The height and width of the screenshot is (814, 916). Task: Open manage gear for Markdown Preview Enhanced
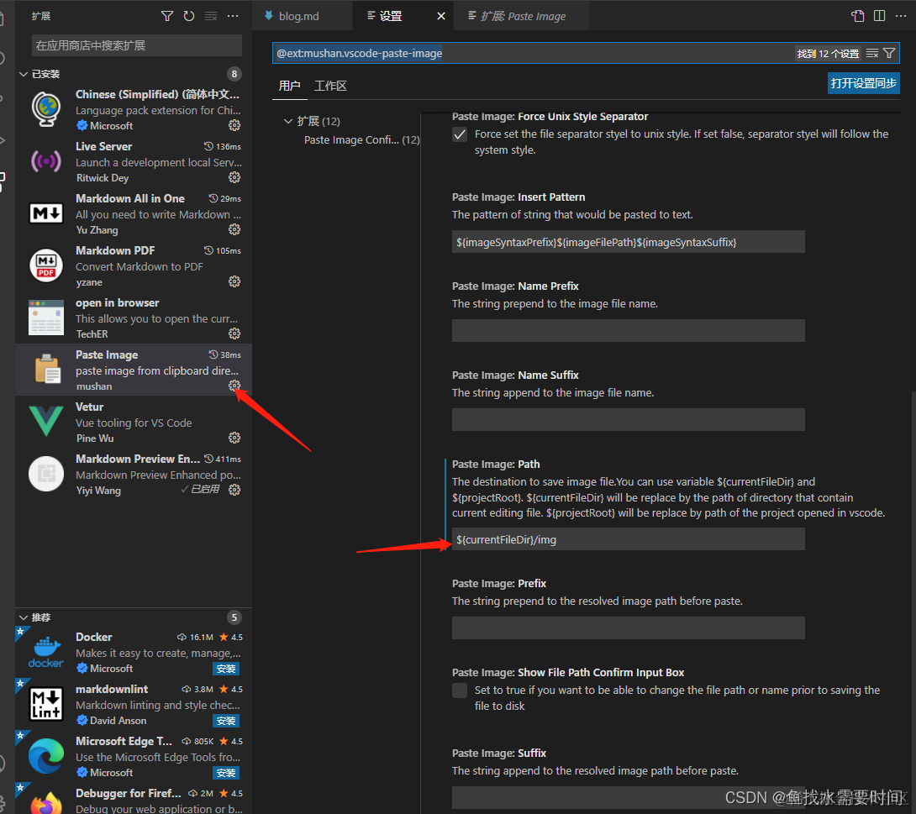coord(234,490)
